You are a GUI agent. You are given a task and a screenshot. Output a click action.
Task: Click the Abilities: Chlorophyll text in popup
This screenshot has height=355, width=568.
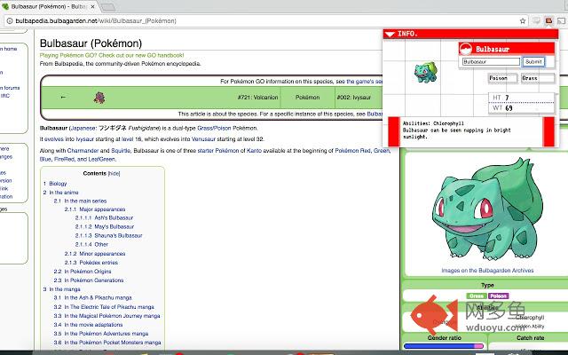[433, 123]
